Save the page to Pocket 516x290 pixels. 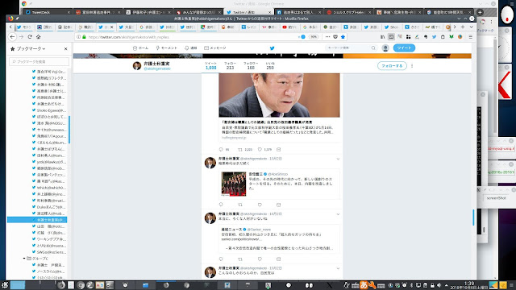(335, 37)
